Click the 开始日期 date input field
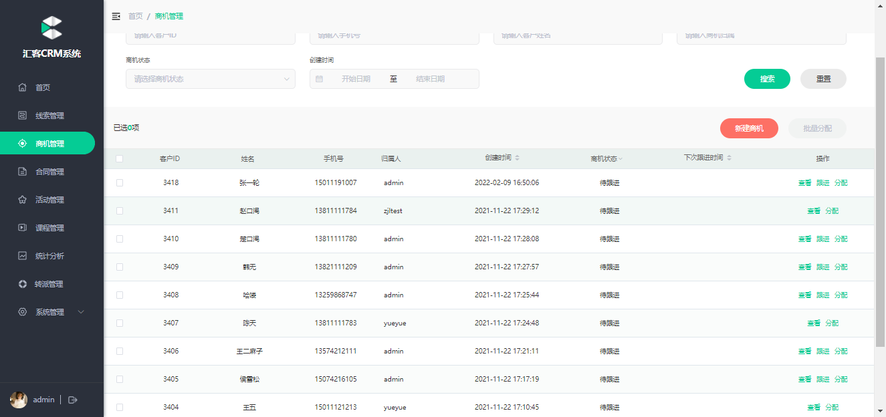 pyautogui.click(x=356, y=79)
